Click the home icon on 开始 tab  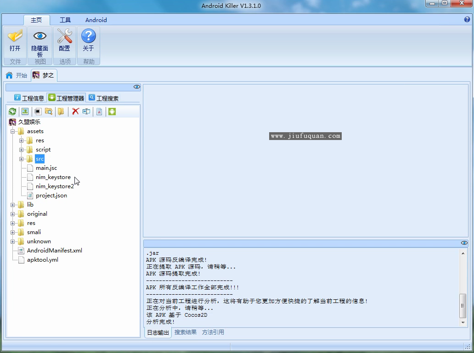click(9, 75)
